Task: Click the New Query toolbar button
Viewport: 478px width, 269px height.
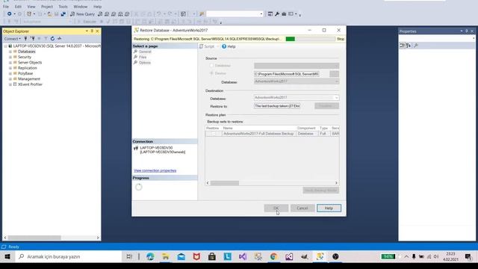Action: point(82,14)
